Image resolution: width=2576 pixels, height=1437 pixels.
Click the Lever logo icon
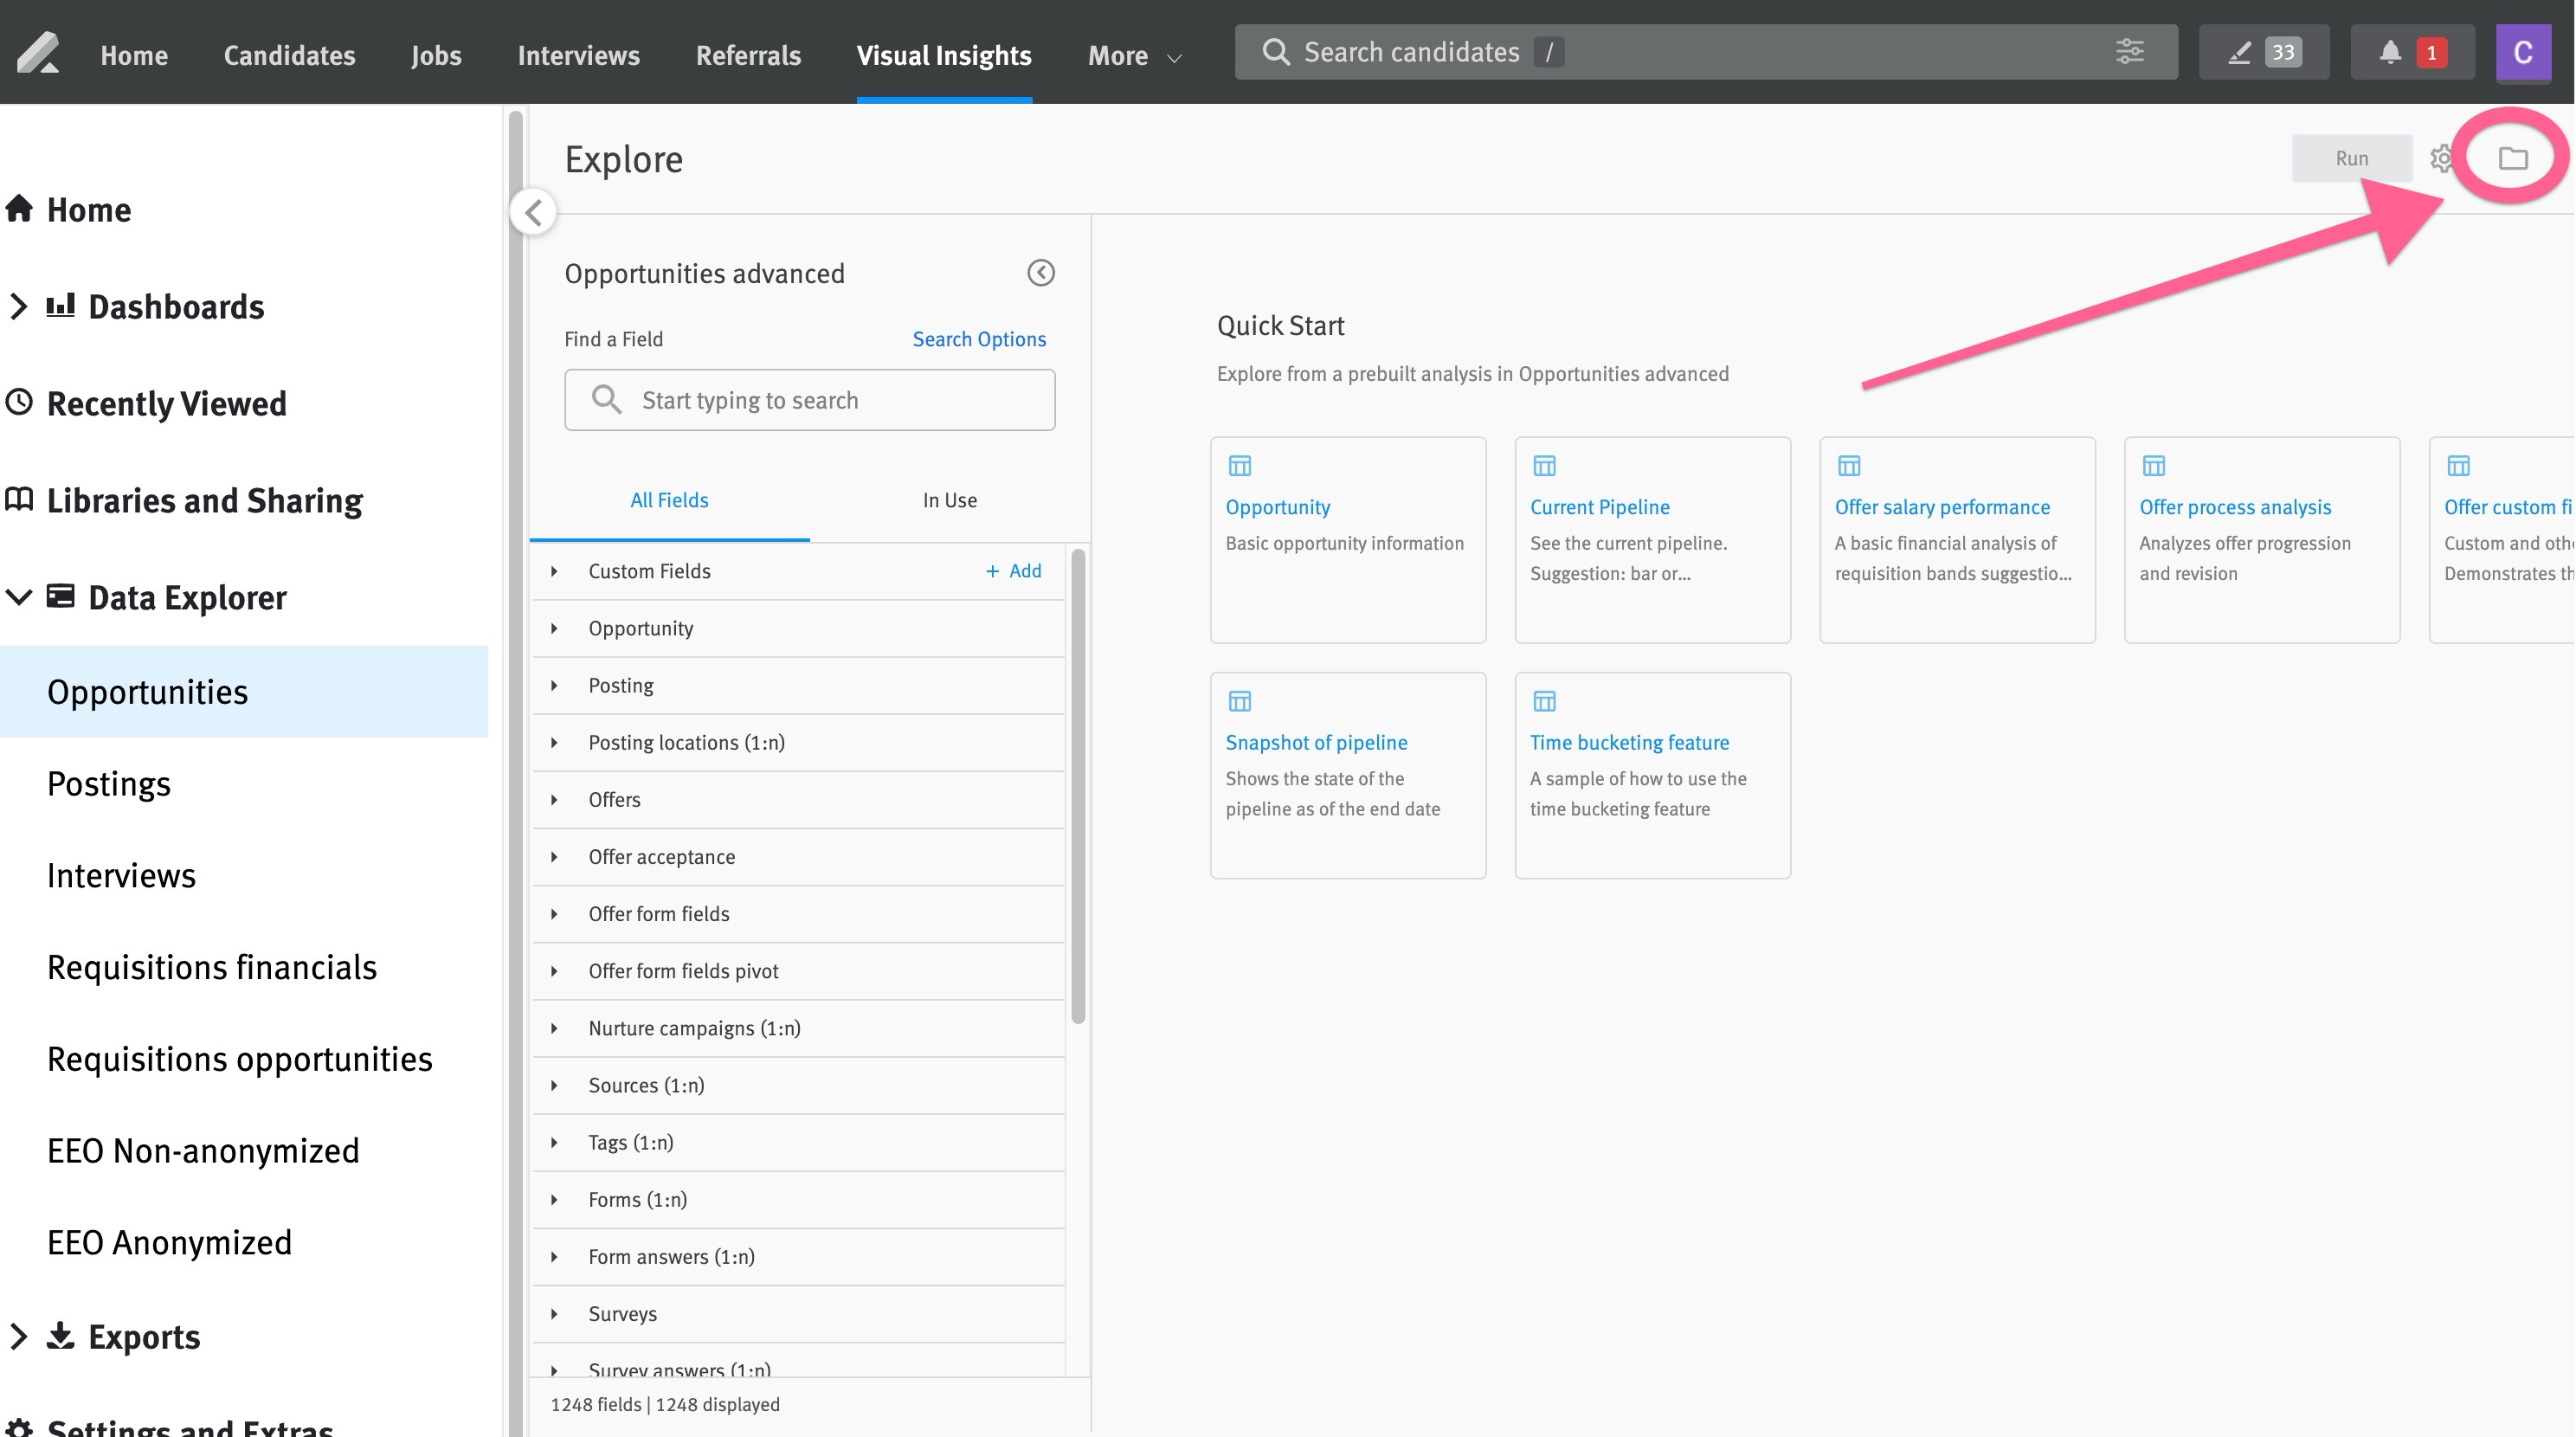point(38,53)
